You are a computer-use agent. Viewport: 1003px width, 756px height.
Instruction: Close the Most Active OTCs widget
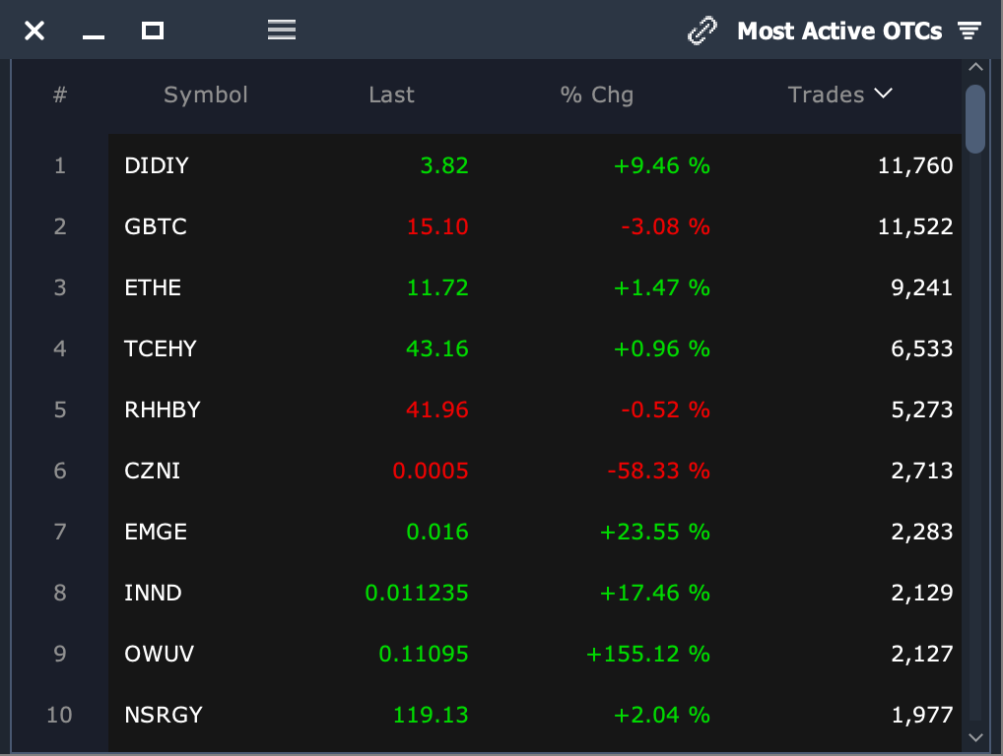(x=34, y=31)
